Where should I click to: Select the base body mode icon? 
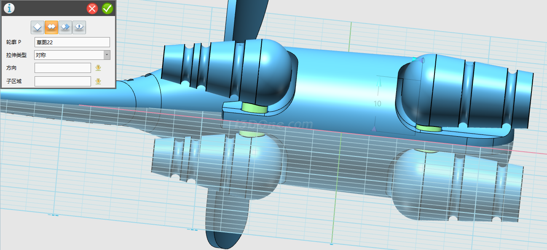[x=38, y=27]
